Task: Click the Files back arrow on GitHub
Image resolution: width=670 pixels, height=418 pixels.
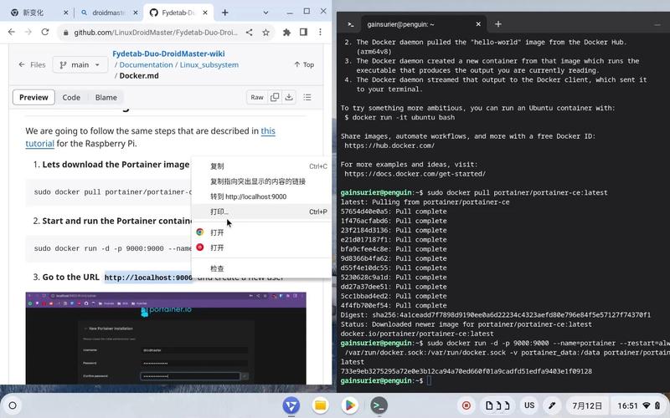Action: [22, 65]
